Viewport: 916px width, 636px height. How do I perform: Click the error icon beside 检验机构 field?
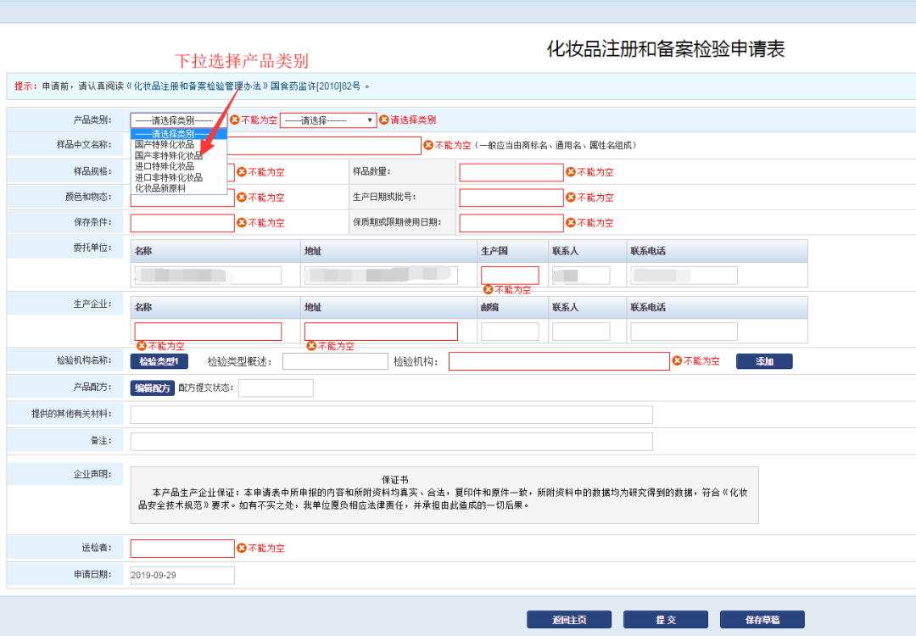[x=677, y=361]
